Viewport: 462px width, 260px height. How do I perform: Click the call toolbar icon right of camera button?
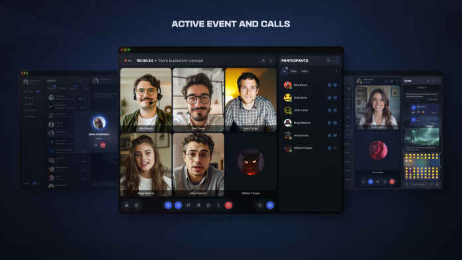[x=189, y=205]
